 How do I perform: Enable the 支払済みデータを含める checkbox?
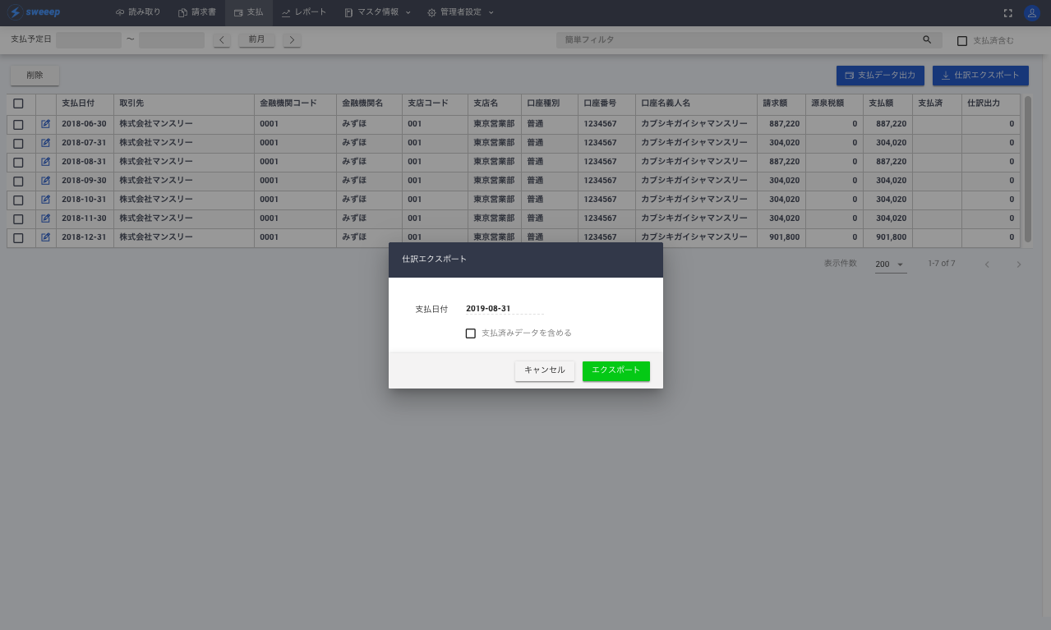click(x=471, y=333)
